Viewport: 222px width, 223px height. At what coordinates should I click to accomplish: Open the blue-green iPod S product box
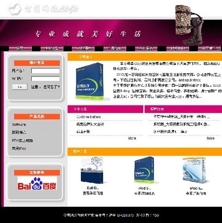point(145,170)
